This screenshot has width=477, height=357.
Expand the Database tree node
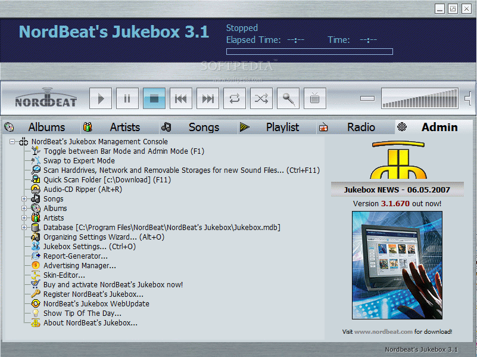click(24, 227)
